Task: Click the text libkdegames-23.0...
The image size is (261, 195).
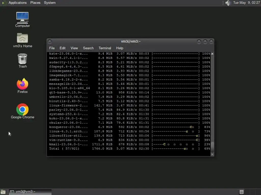Action: [68, 71]
